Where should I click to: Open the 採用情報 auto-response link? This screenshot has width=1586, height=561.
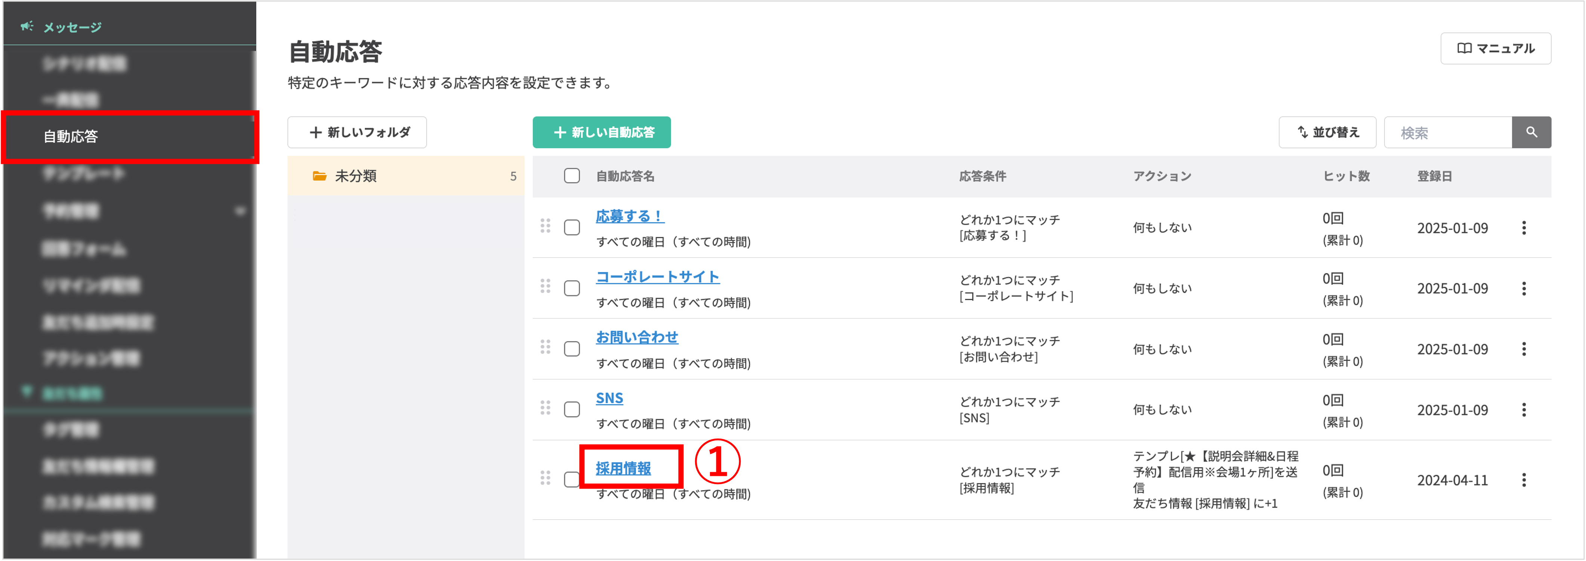pos(623,468)
